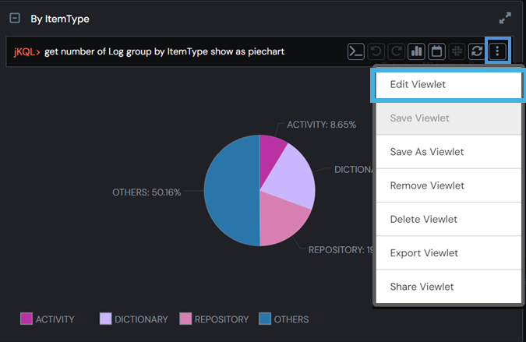Screen dimensions: 526x342
Task: Click the REPOSITORY legend label
Action: click(x=222, y=319)
